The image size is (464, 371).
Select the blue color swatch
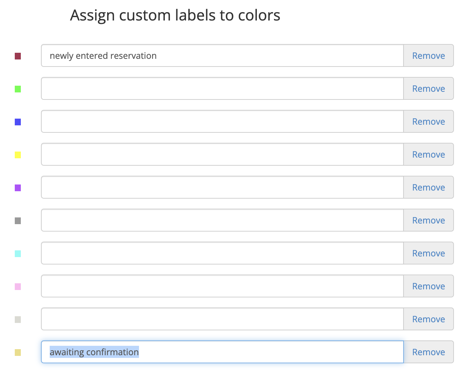[18, 122]
